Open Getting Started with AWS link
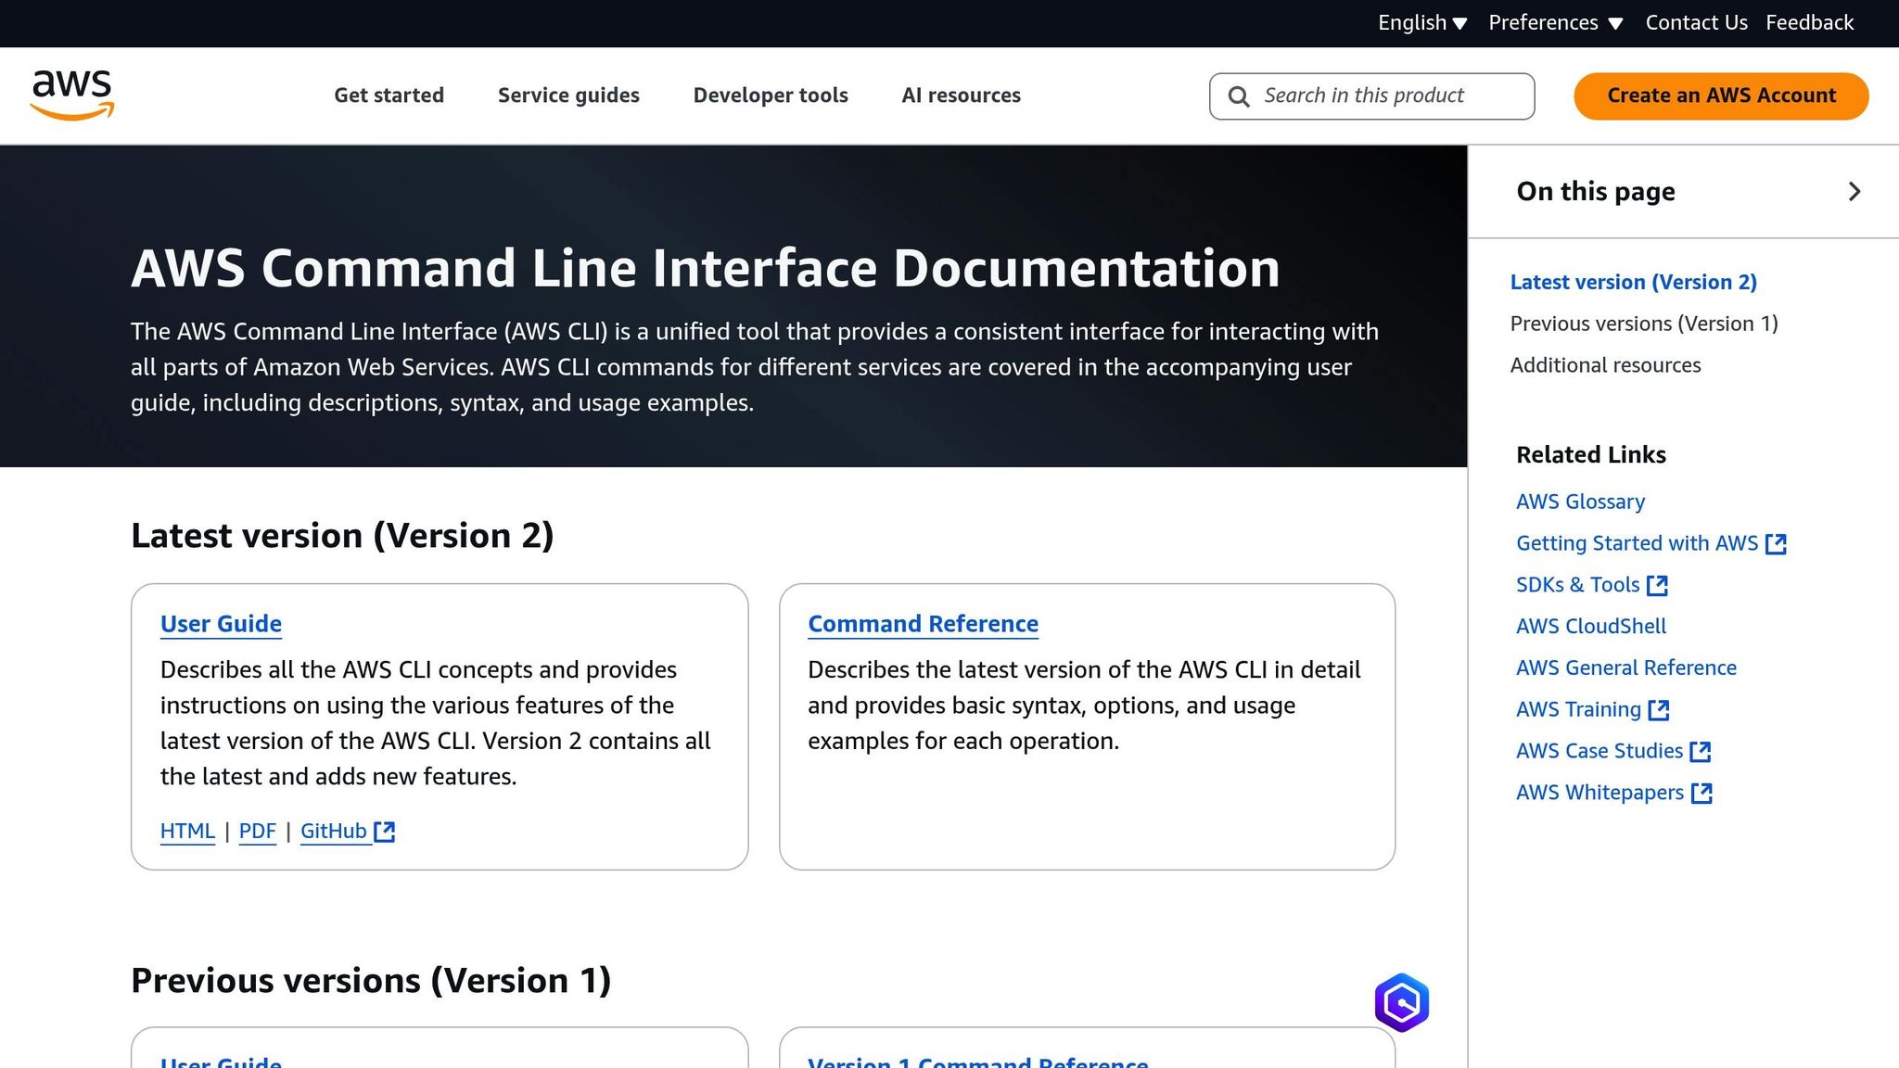The image size is (1899, 1068). [1637, 544]
